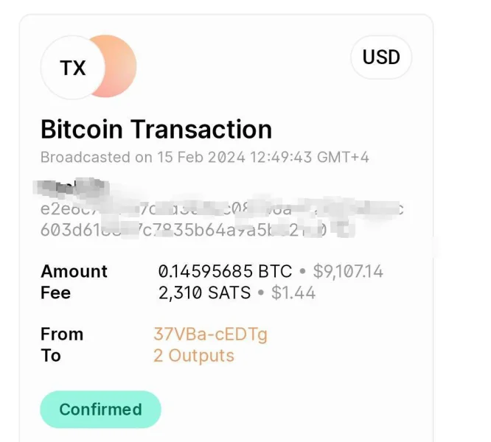Toggle the USD currency button
This screenshot has width=491, height=442.
click(x=381, y=57)
